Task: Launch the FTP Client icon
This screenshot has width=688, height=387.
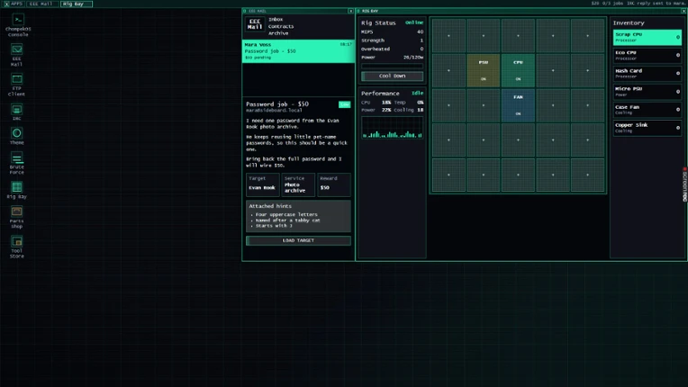Action: pos(17,85)
